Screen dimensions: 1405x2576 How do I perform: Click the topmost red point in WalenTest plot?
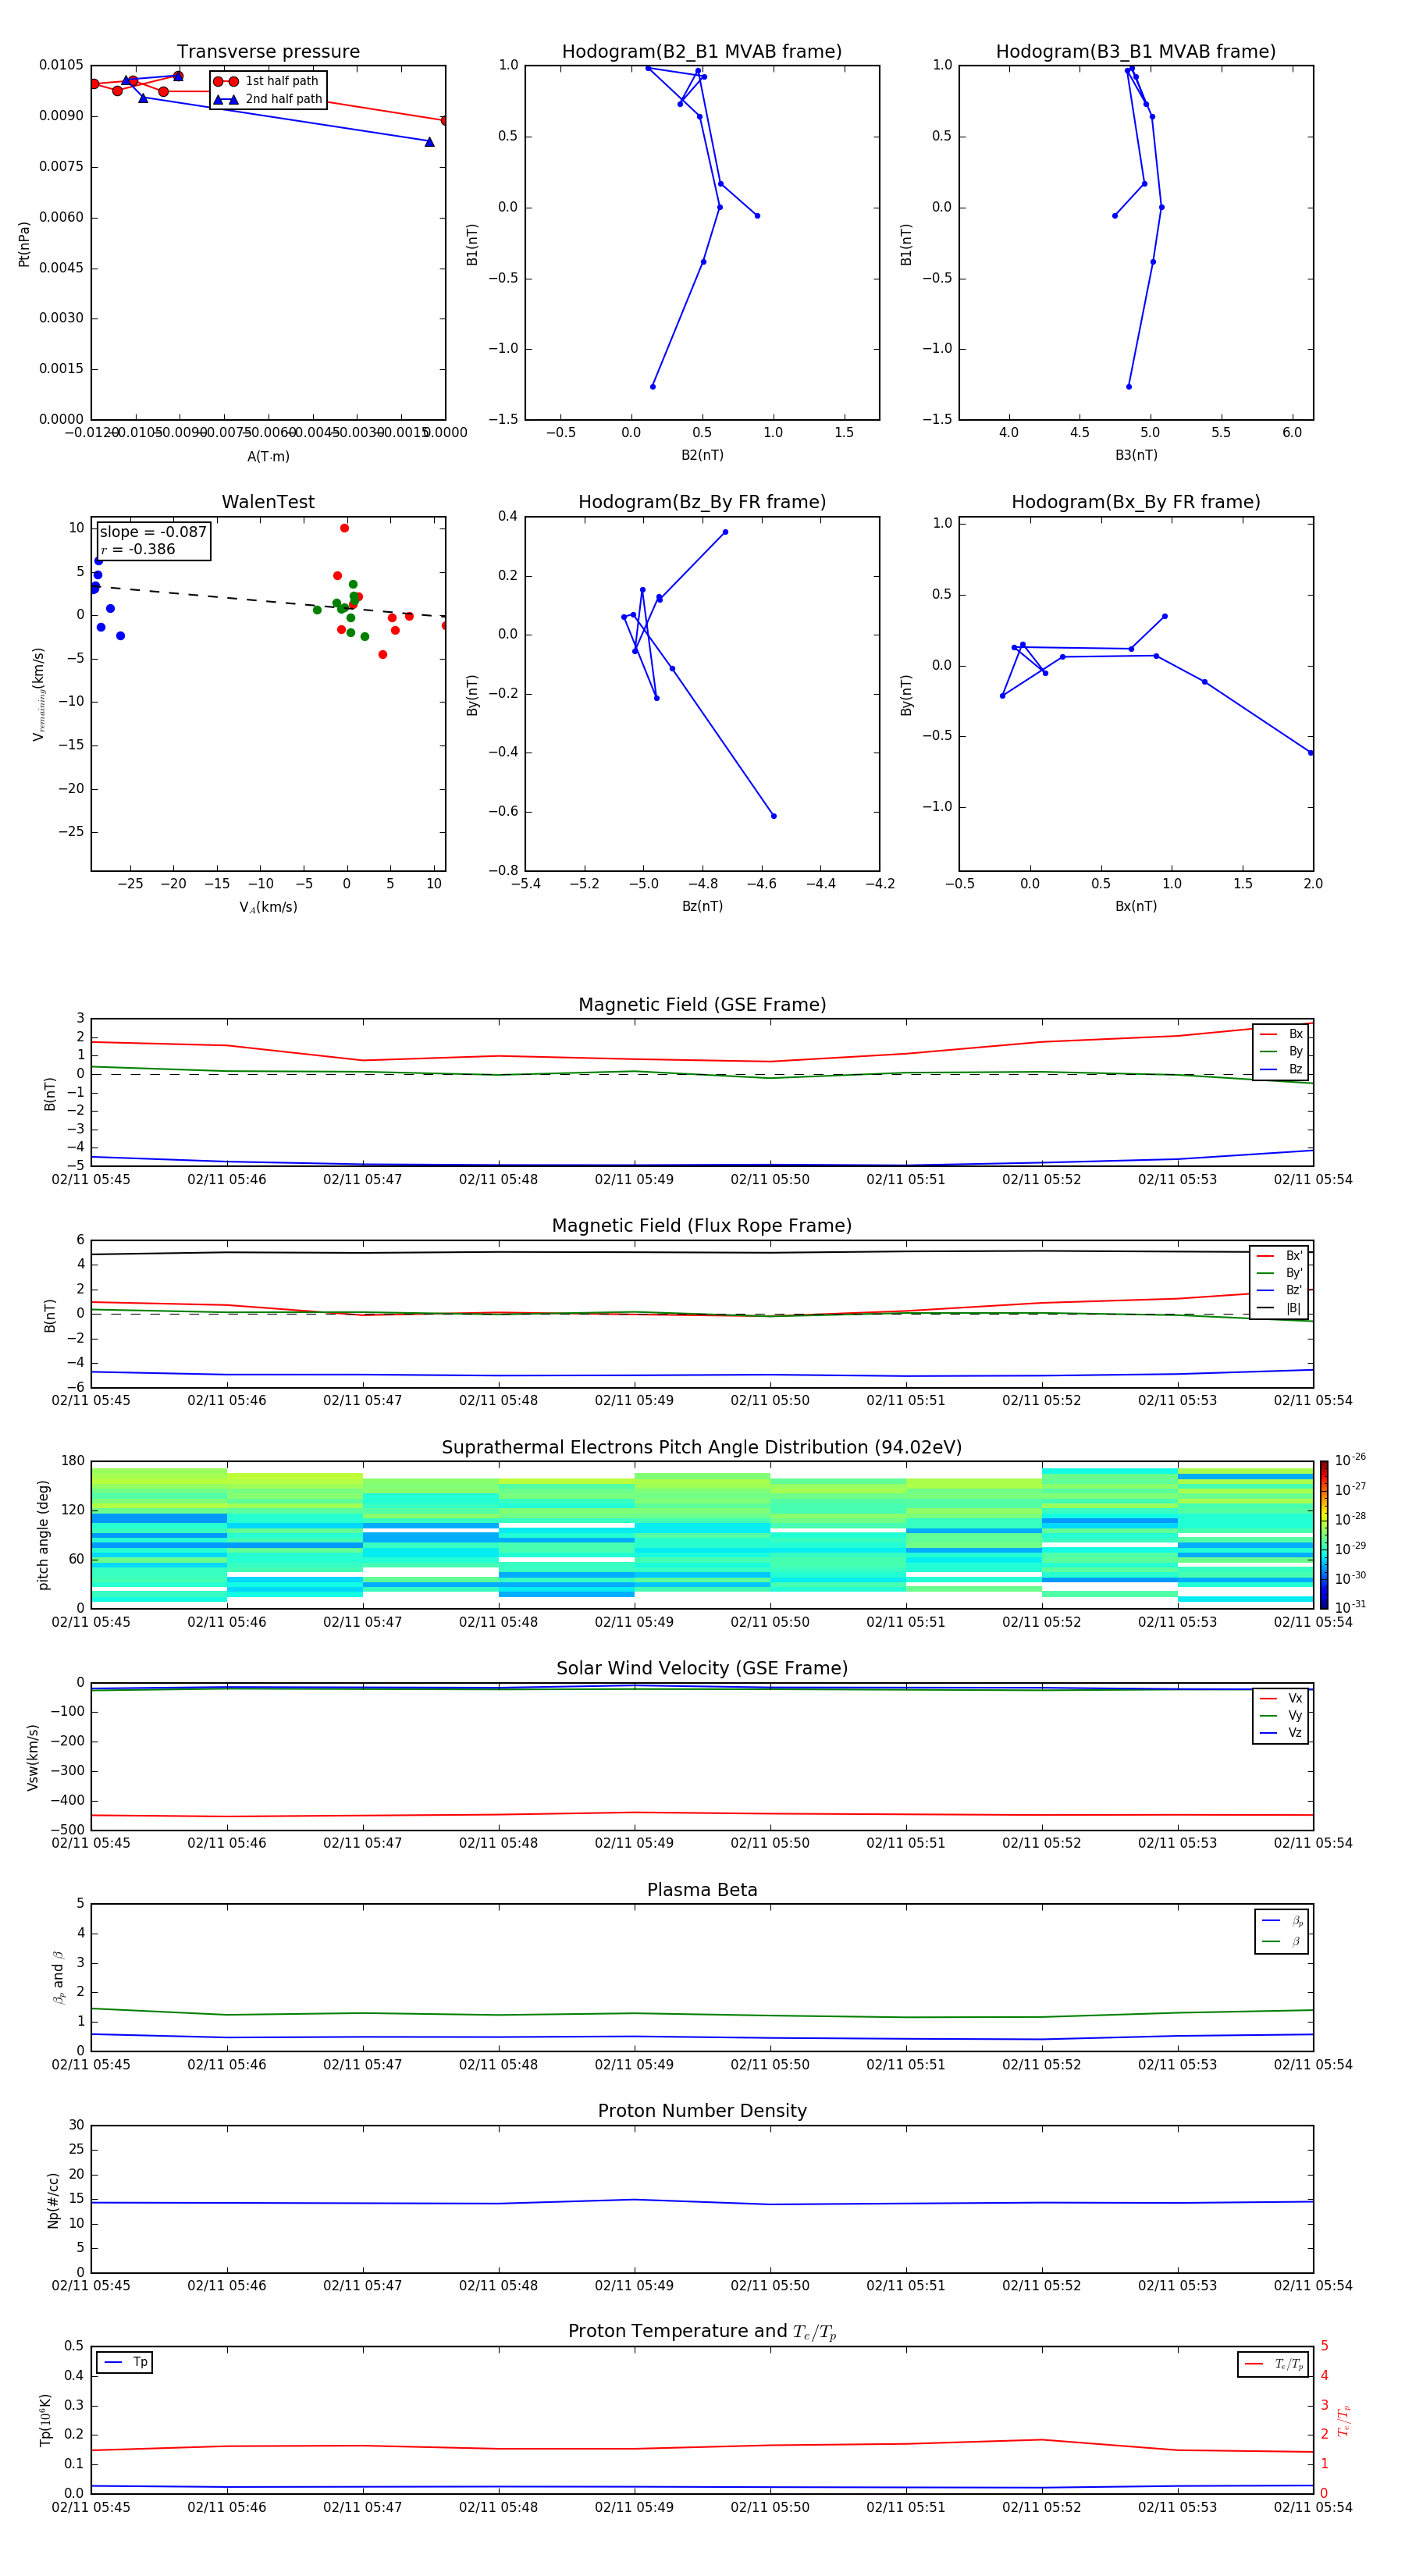click(344, 528)
